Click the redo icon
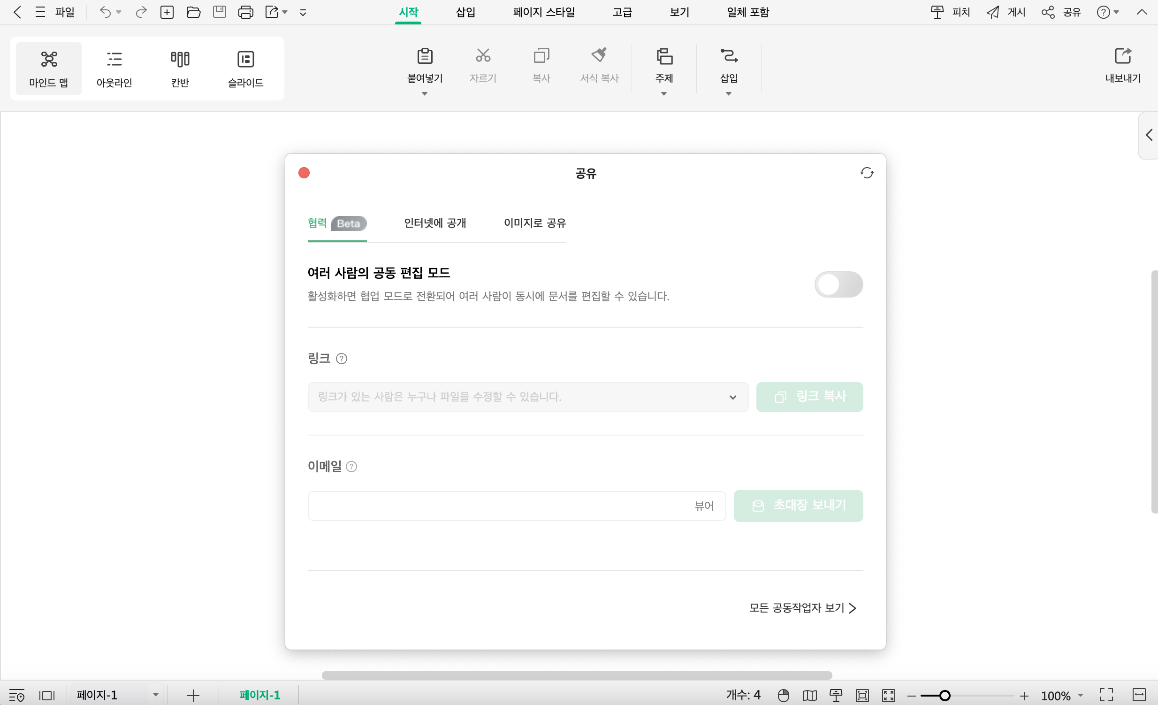 (141, 12)
